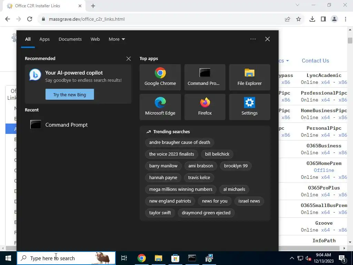Click the Bing copilot logo icon
Viewport: 353px width, 265px height.
pyautogui.click(x=35, y=75)
